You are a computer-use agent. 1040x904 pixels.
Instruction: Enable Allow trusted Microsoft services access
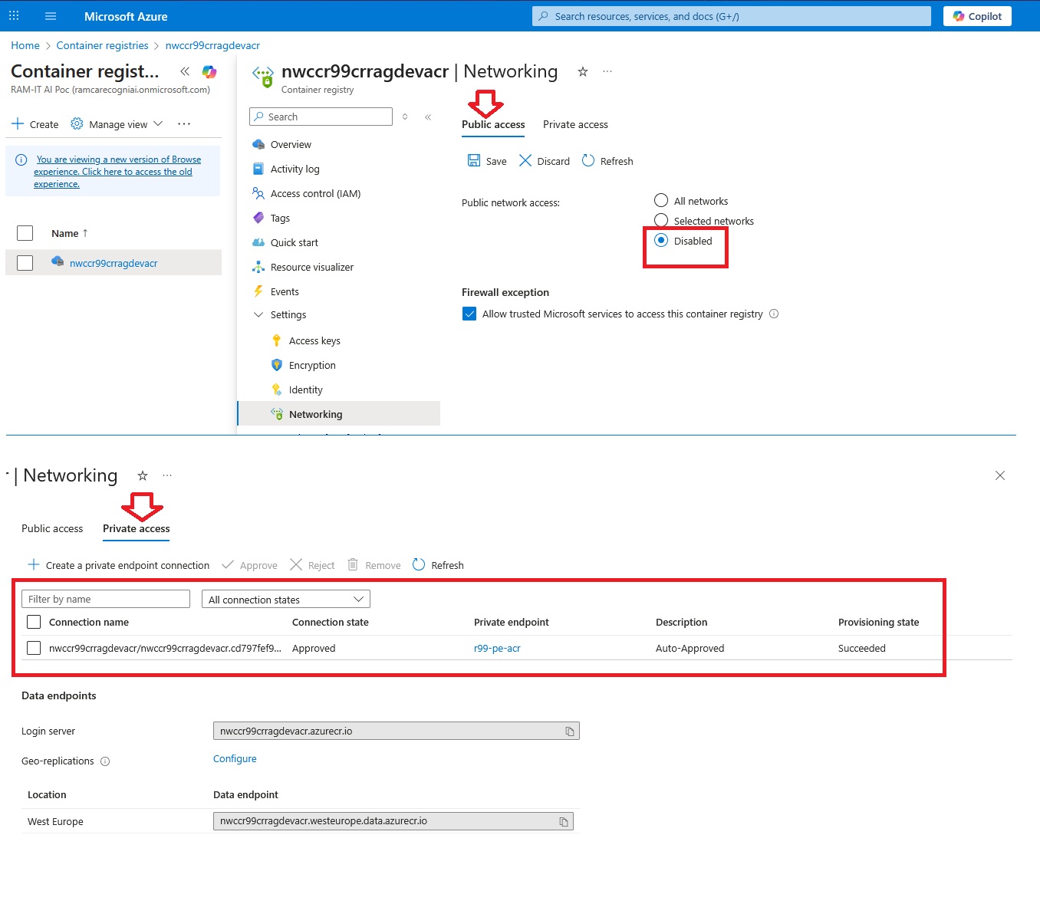tap(469, 314)
